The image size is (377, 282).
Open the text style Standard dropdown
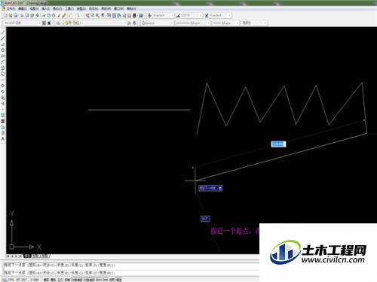pyautogui.click(x=163, y=16)
